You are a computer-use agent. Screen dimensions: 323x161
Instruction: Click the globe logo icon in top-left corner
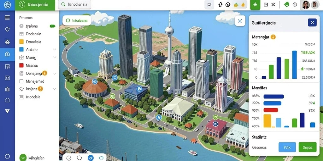pyautogui.click(x=8, y=5)
